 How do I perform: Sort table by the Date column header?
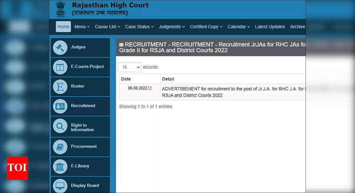(140, 79)
